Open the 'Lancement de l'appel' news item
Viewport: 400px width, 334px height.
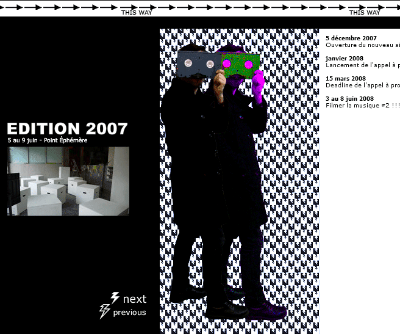[362, 65]
